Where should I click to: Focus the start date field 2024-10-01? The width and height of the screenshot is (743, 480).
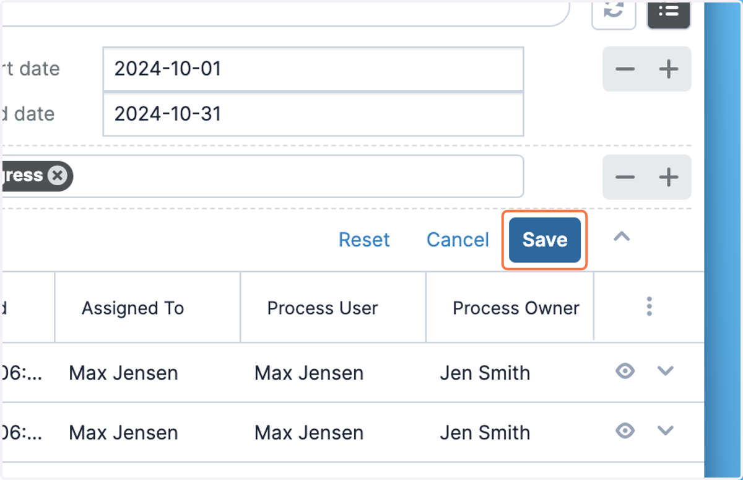313,69
